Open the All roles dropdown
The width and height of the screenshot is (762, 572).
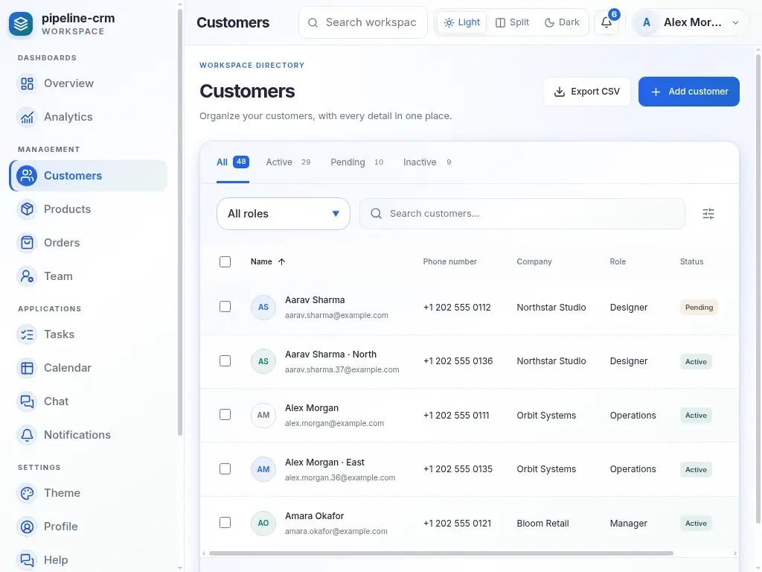tap(284, 214)
